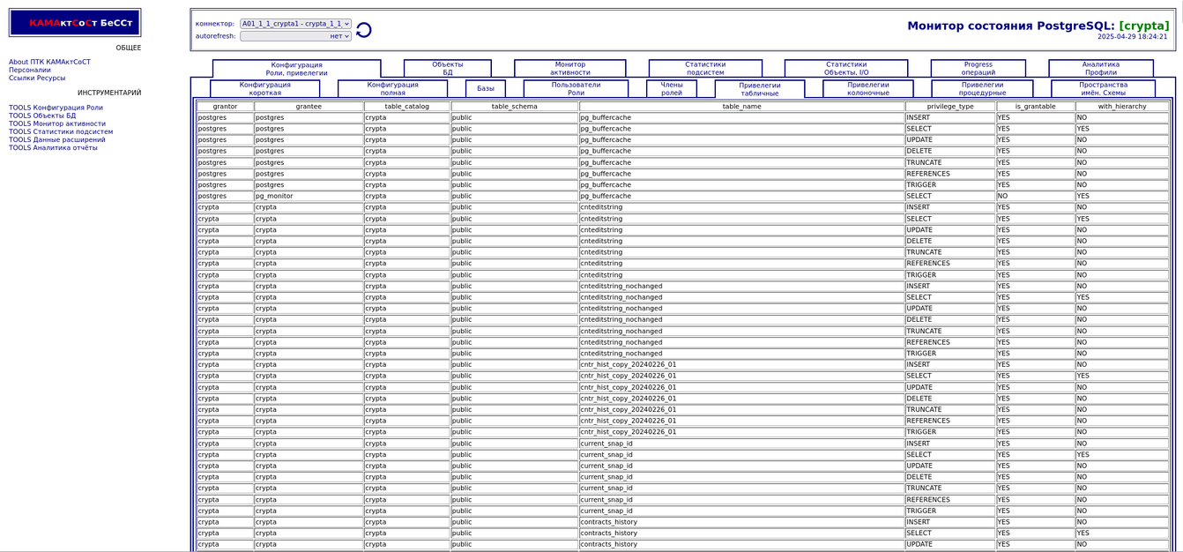Select current_snap_id cell in TRIGGER row

coord(741,511)
